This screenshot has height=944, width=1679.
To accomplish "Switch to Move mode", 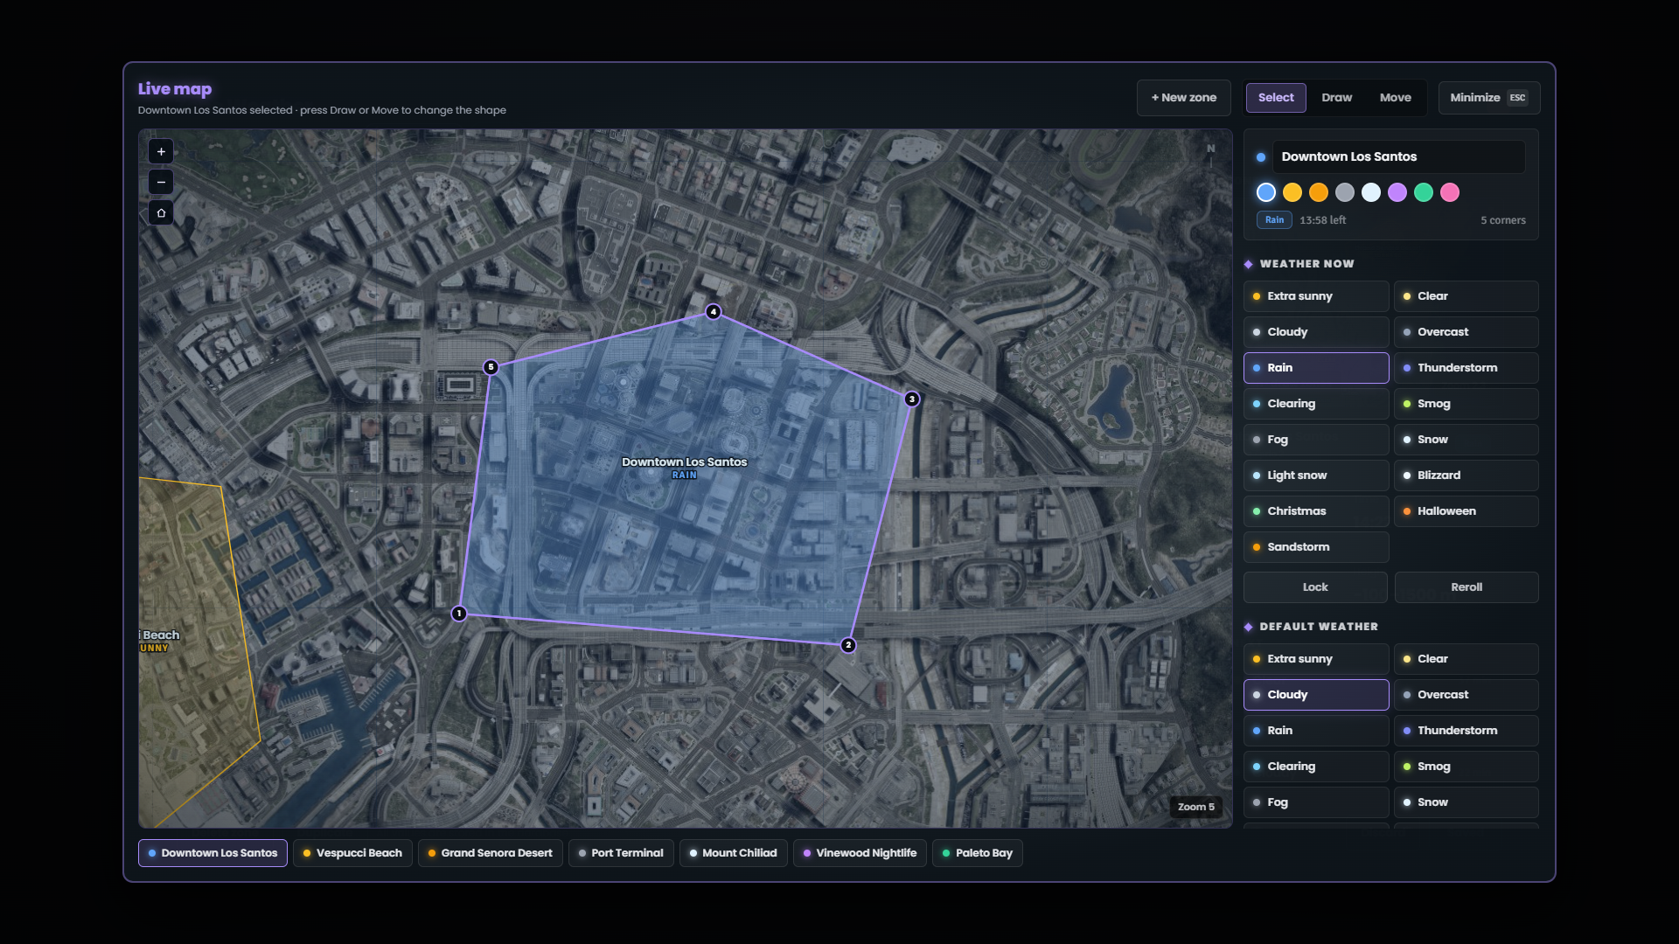I will pyautogui.click(x=1396, y=98).
